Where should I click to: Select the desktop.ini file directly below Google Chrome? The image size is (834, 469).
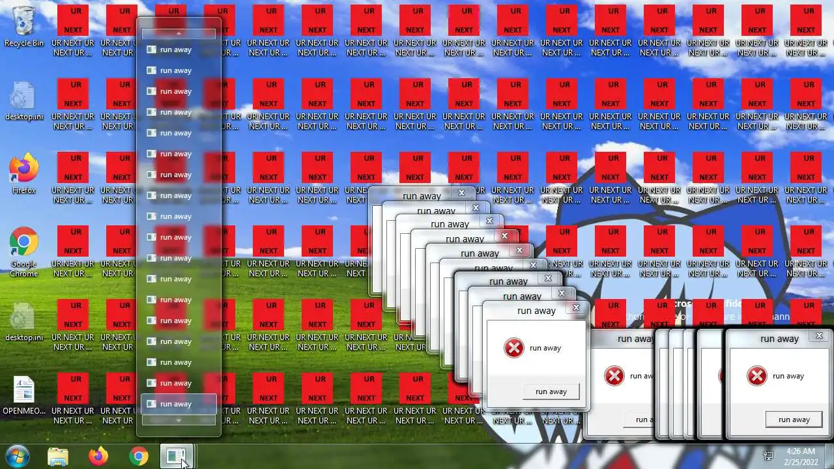point(24,322)
